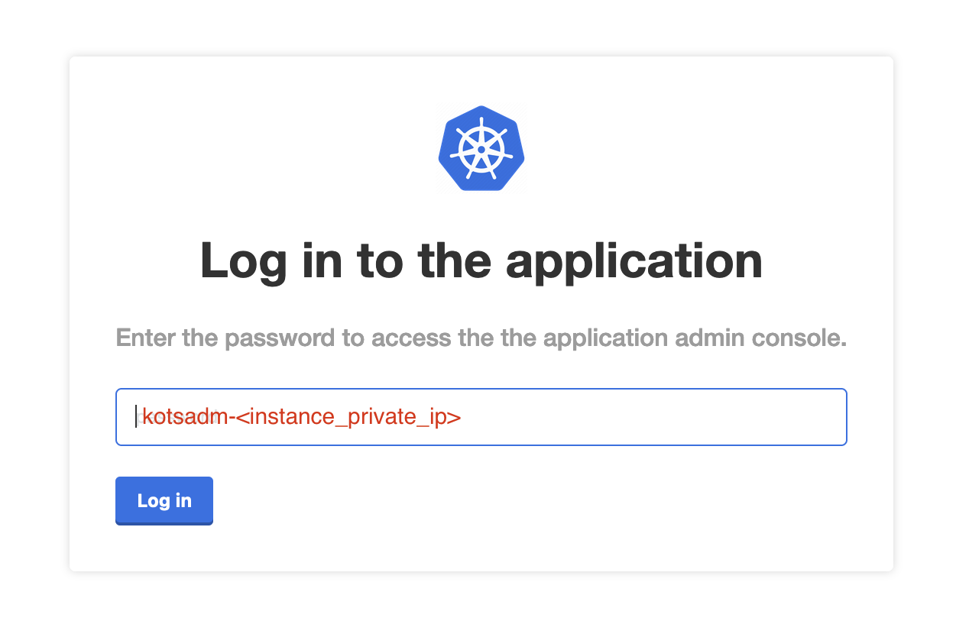Screen dimensions: 969x637
Task: Click the blue heptagon application icon
Action: click(481, 148)
